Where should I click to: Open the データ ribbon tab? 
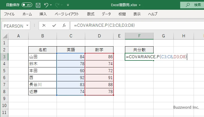point(106,14)
